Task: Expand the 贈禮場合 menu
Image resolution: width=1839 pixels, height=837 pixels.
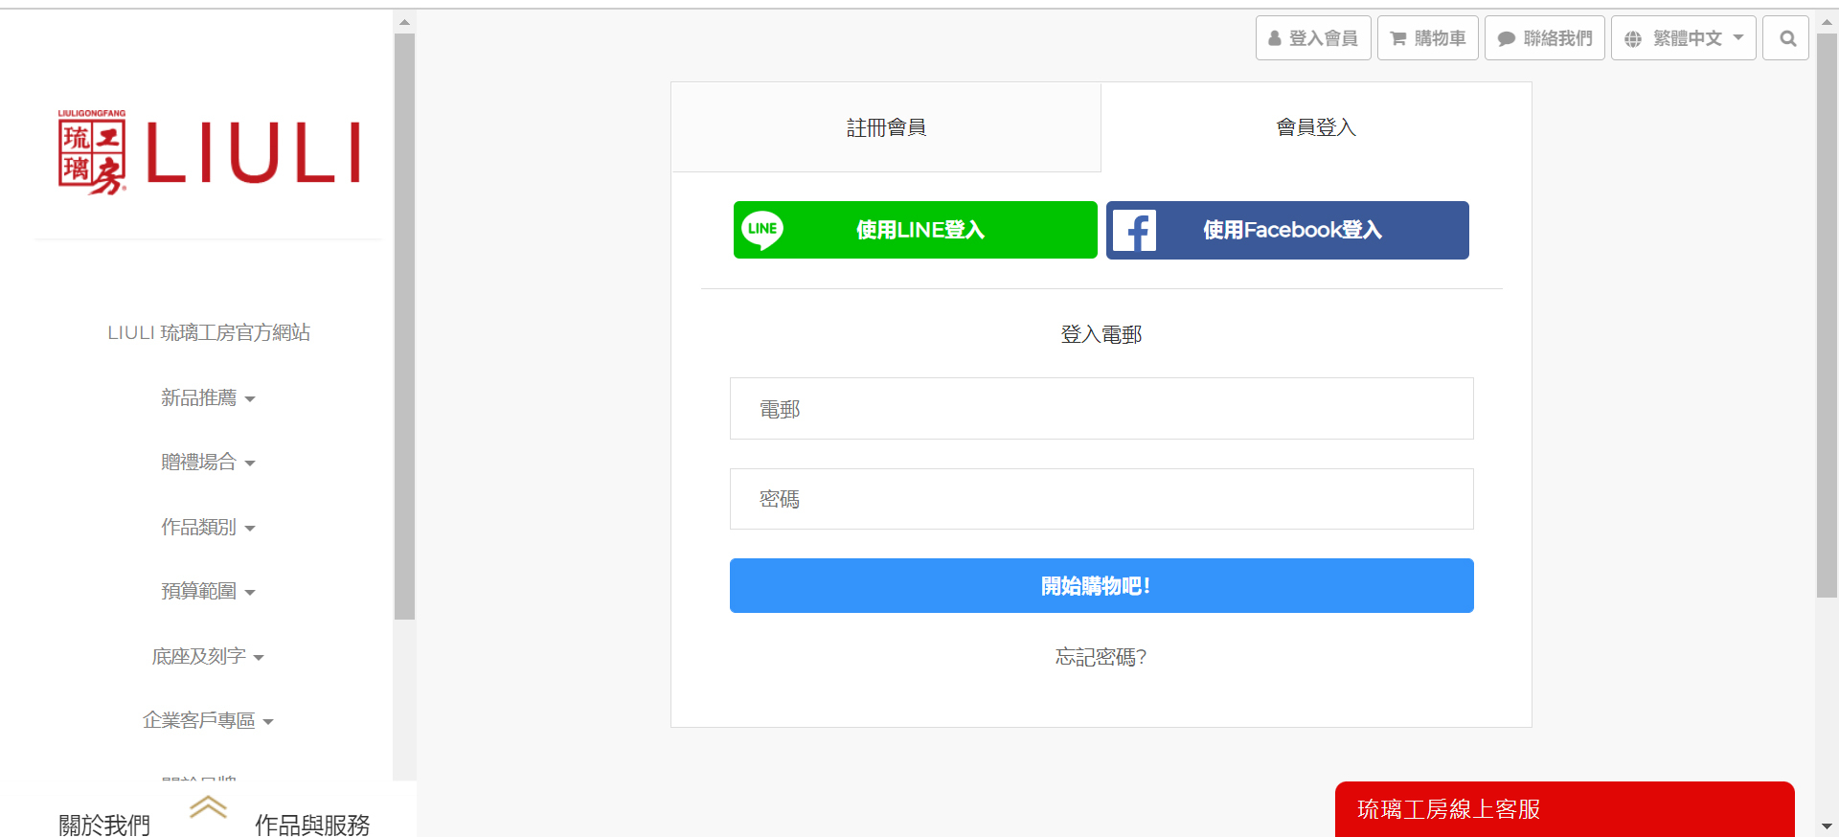Action: coord(208,463)
